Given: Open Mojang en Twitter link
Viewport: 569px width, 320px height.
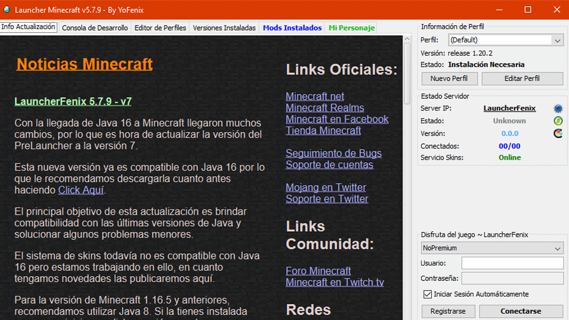Looking at the screenshot, I should pyautogui.click(x=326, y=188).
